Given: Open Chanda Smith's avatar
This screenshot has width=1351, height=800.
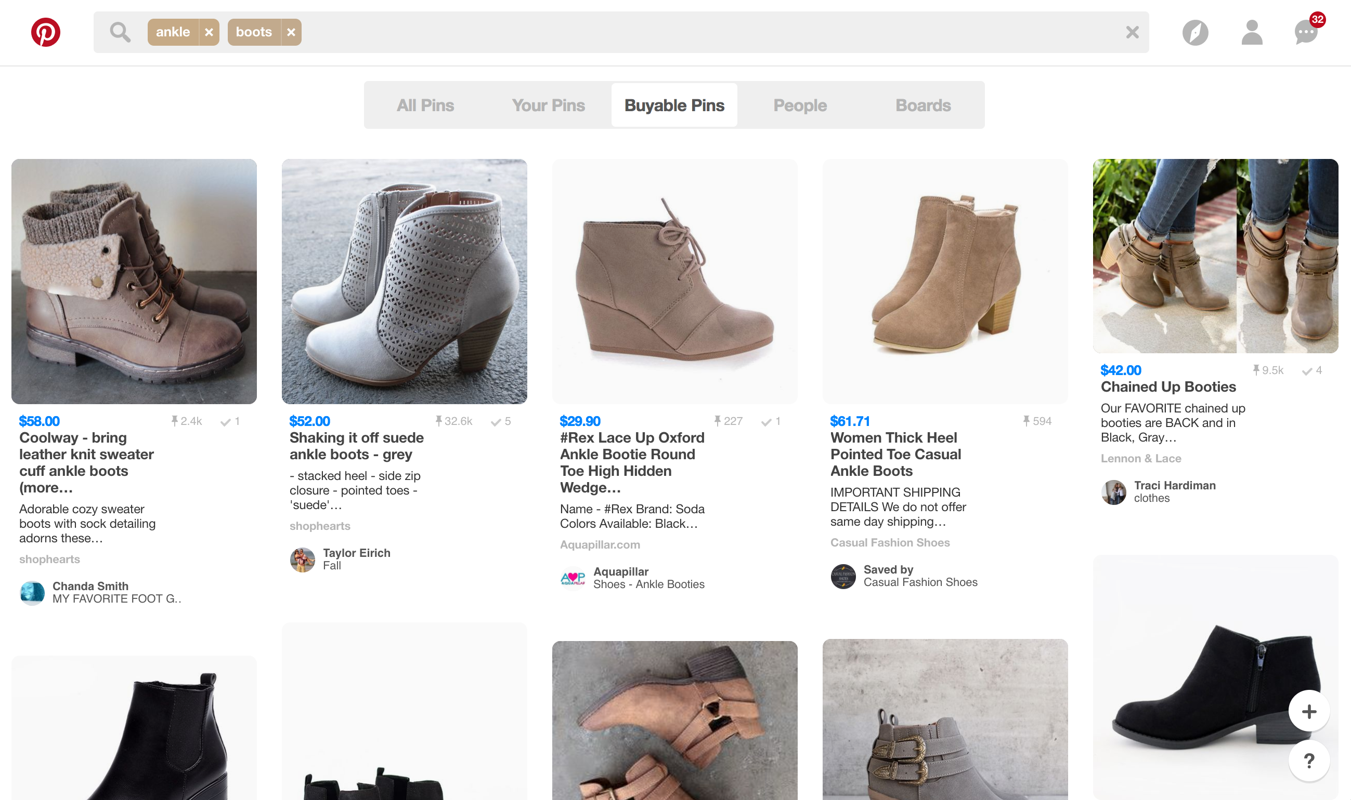Looking at the screenshot, I should (x=32, y=593).
